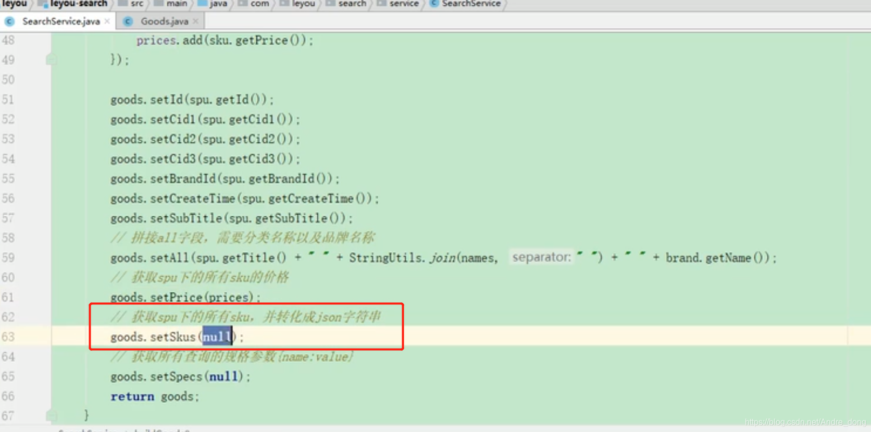Click the SearchService breadcrumb class icon
871x432 pixels.
(433, 4)
